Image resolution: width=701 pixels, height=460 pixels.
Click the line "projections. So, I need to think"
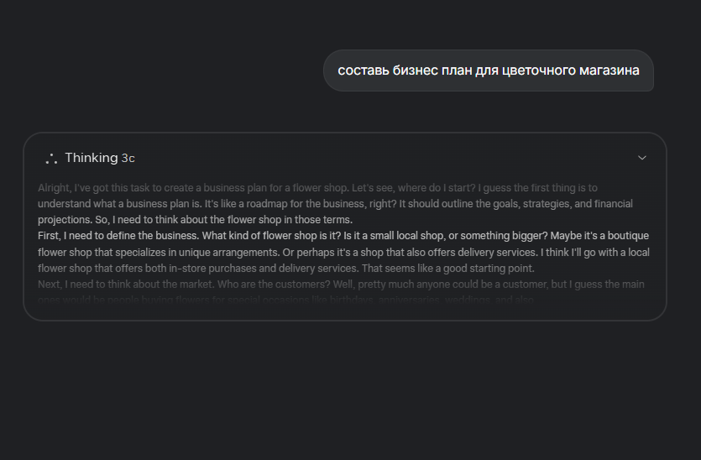click(195, 220)
